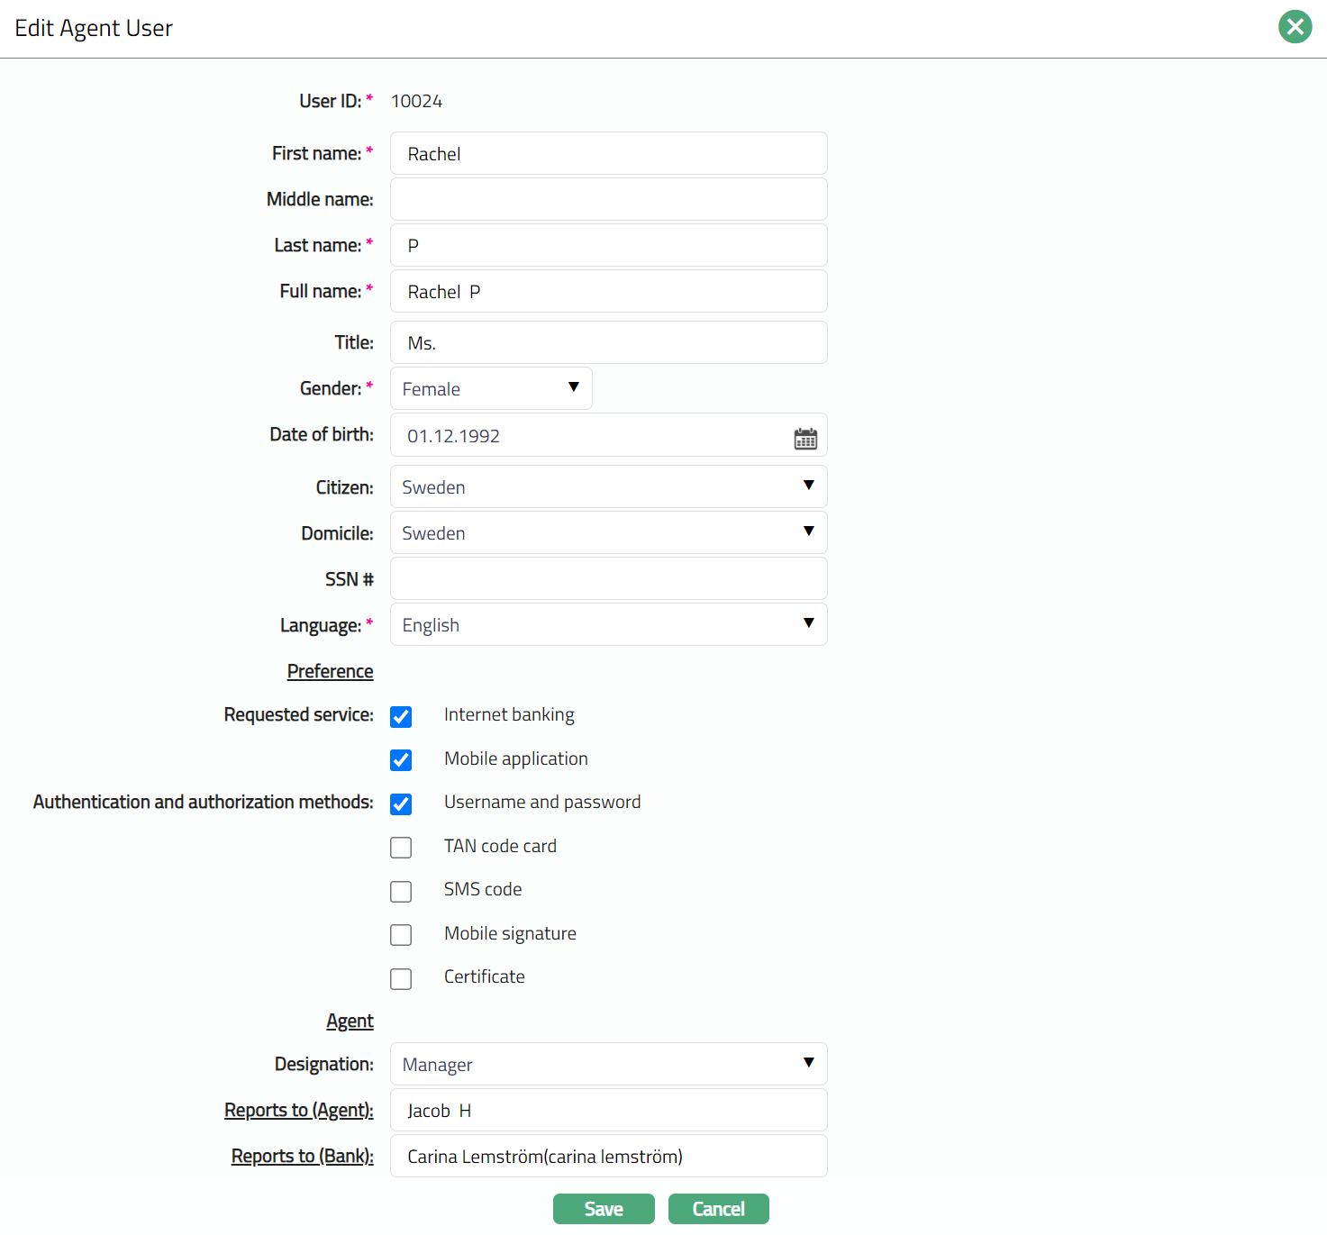Image resolution: width=1327 pixels, height=1235 pixels.
Task: Focus the Middle name text field
Action: click(x=608, y=199)
